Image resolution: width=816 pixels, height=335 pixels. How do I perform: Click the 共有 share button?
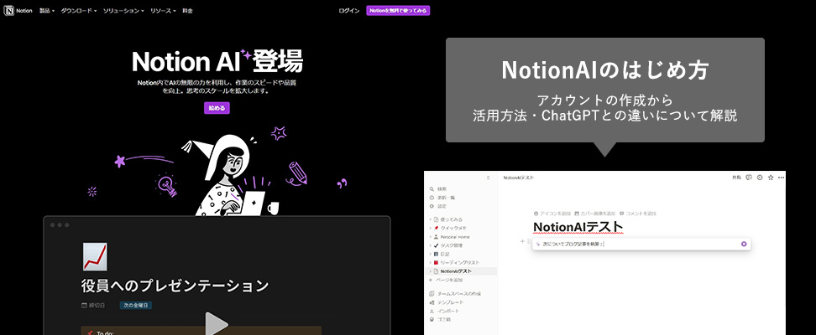tap(736, 178)
